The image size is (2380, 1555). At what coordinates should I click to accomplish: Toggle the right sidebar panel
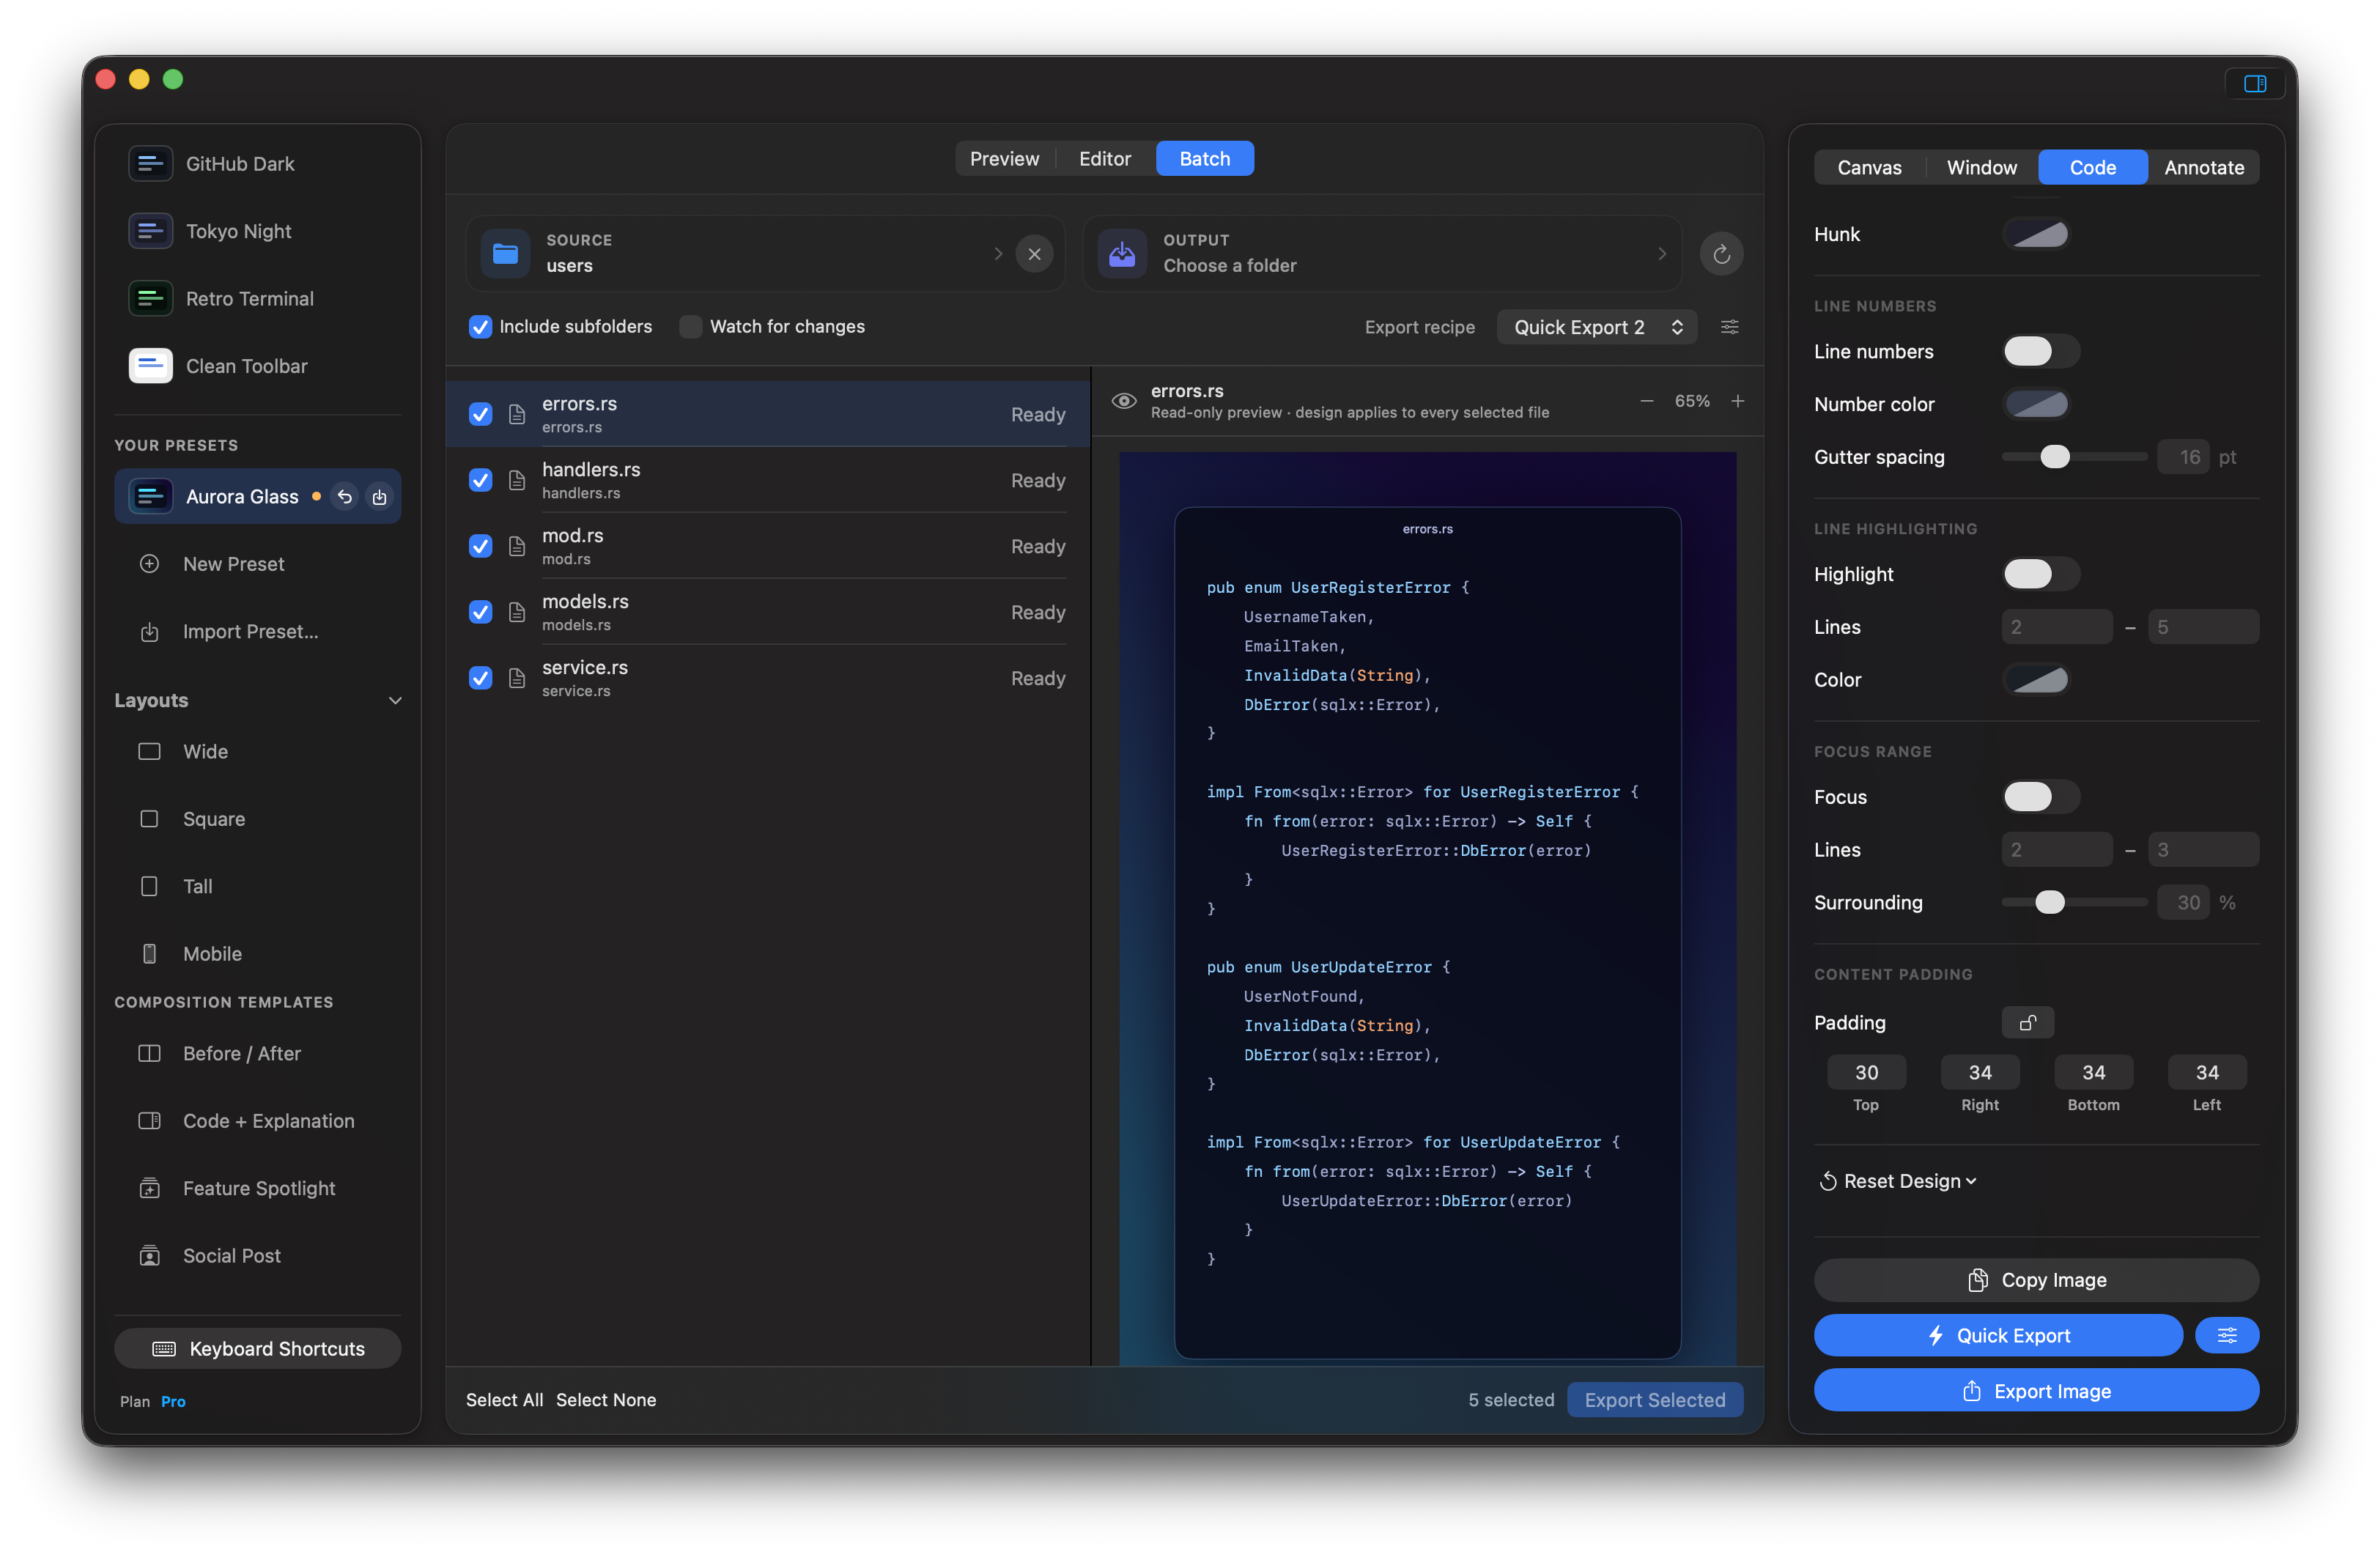tap(2254, 83)
